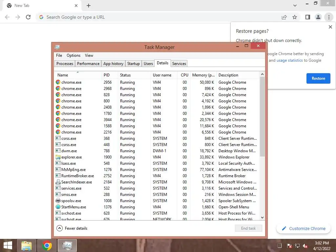This screenshot has width=336, height=252.
Task: Select the services.exe row
Action: (x=157, y=188)
